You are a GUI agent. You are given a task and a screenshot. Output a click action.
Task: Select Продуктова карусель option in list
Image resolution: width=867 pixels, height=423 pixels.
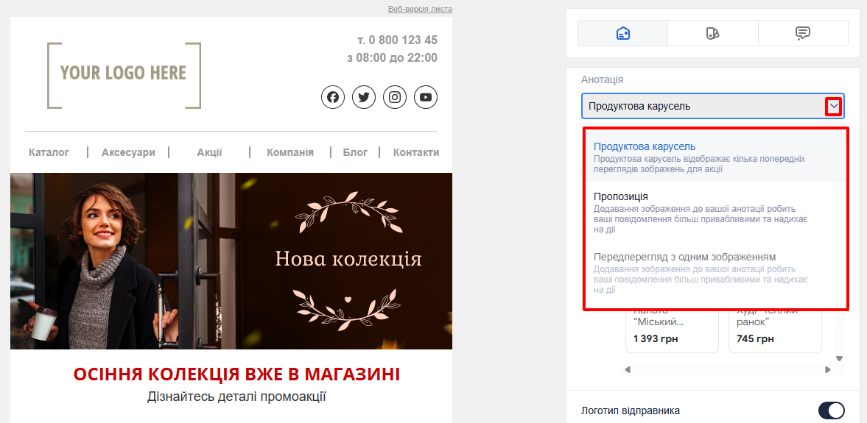(x=715, y=157)
